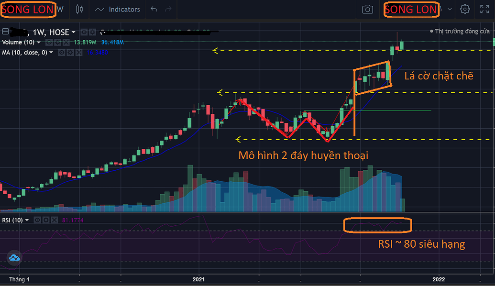Remove the Volume indicator
The width and height of the screenshot is (495, 286).
66,42
